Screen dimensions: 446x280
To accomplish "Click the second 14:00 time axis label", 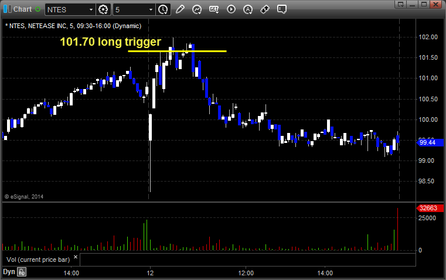I will pyautogui.click(x=325, y=273).
